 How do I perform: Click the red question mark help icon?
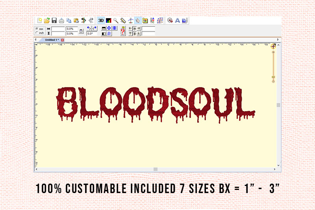pyautogui.click(x=123, y=31)
